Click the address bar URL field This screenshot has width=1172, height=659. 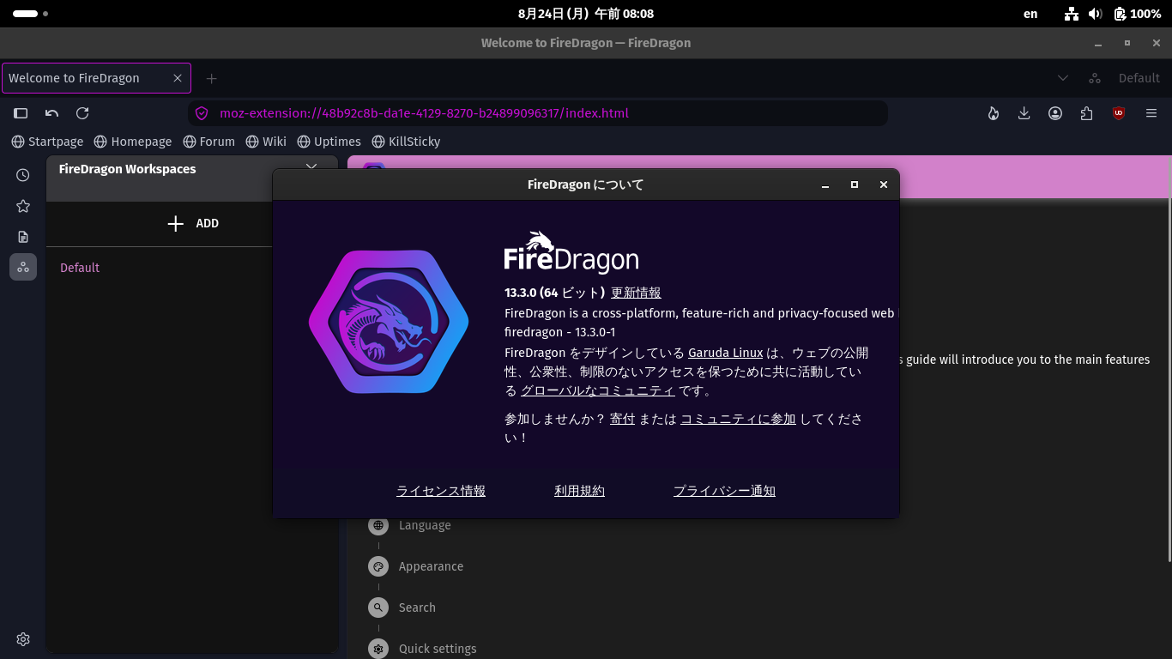538,113
